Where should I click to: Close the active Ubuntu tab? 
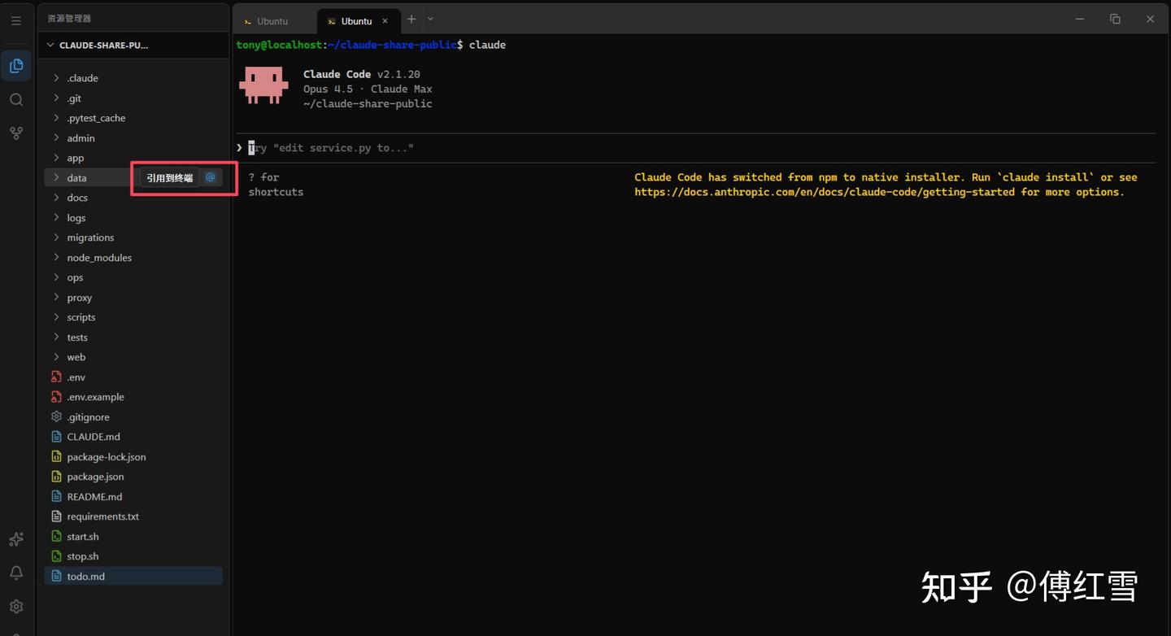385,21
